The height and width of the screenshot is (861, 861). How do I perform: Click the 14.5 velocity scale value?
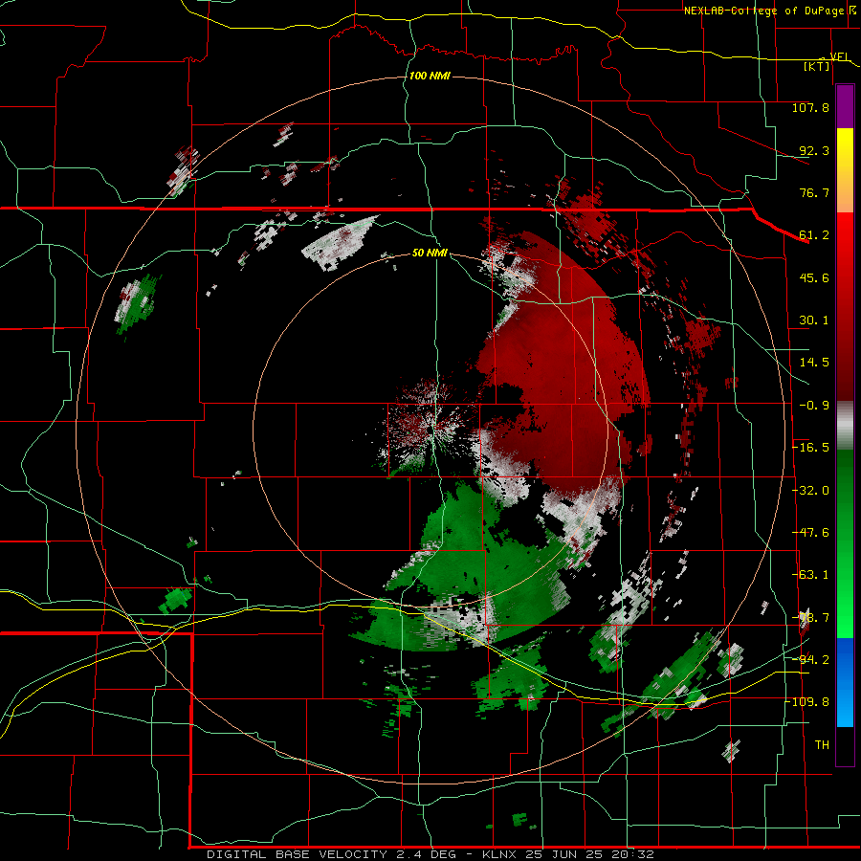[x=814, y=363]
